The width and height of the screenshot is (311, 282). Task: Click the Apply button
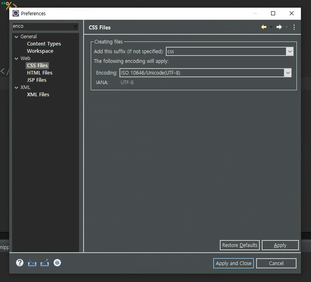click(x=280, y=245)
